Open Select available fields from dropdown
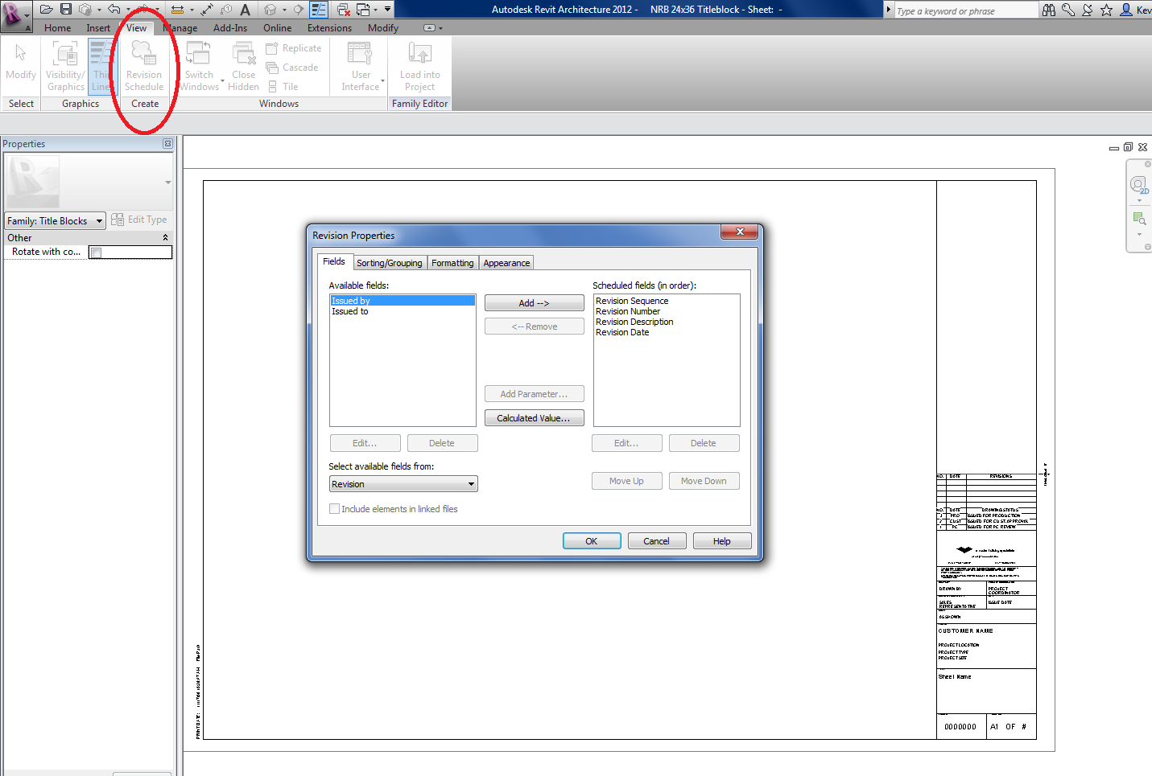This screenshot has width=1152, height=776. tap(403, 484)
